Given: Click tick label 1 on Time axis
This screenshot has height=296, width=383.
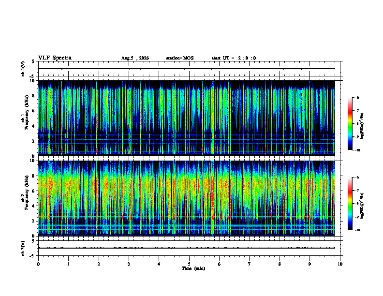Looking at the screenshot, I should click(x=68, y=264).
